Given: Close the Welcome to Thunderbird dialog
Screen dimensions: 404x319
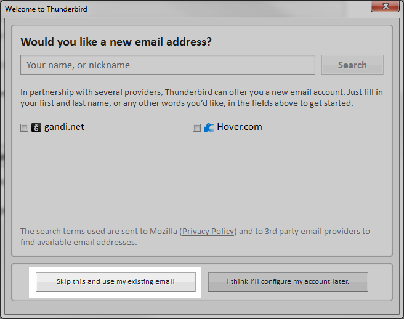Looking at the screenshot, I should click(385, 7).
